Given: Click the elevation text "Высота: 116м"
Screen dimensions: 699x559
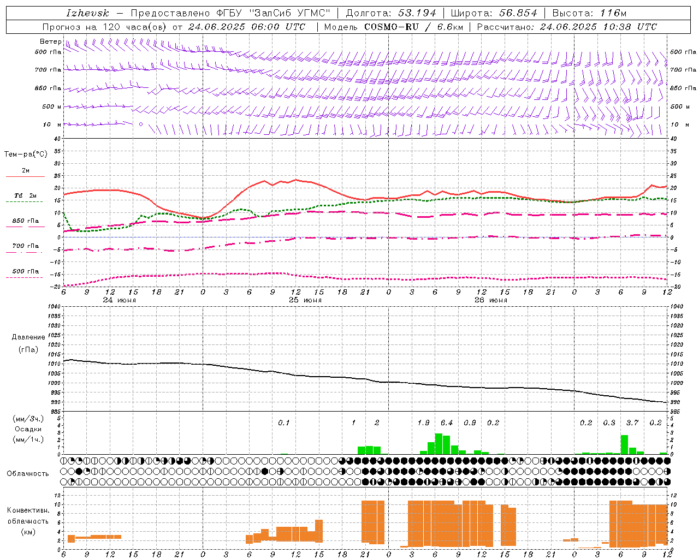Looking at the screenshot, I should pos(589,13).
